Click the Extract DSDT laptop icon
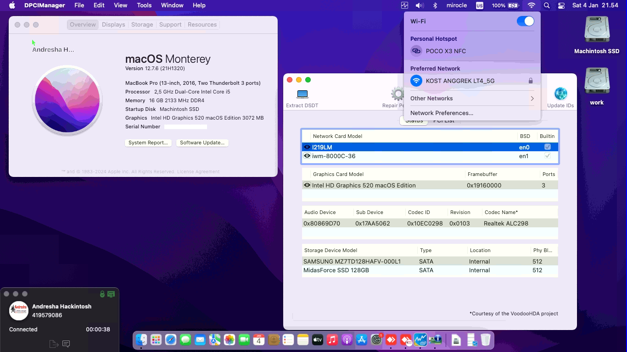The width and height of the screenshot is (627, 352). point(302,94)
